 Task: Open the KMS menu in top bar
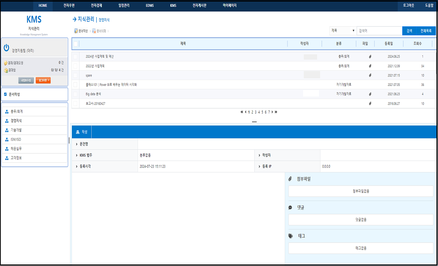coord(173,6)
